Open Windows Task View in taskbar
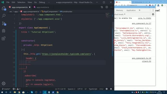Screen dimensions: 167x94 pyautogui.click(x=10, y=92)
